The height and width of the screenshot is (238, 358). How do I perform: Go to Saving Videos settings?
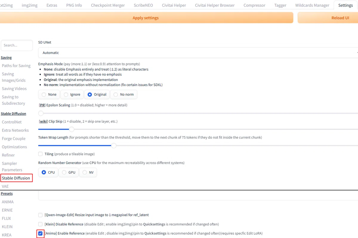pos(14,89)
